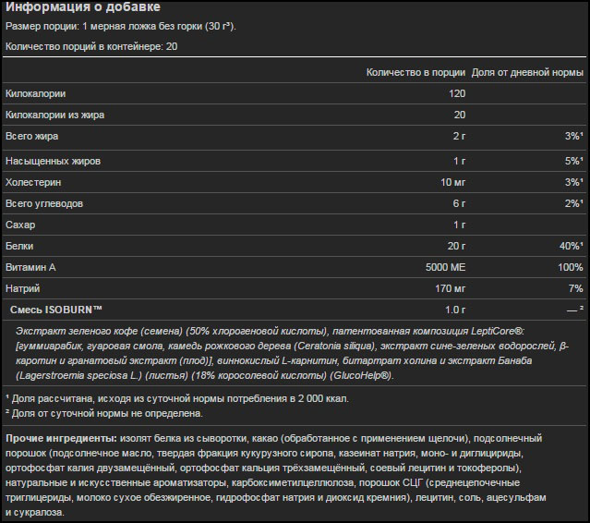The height and width of the screenshot is (523, 590).
Task: Select the 'Смесь ISOBURN™' blend heading
Action: pos(56,310)
